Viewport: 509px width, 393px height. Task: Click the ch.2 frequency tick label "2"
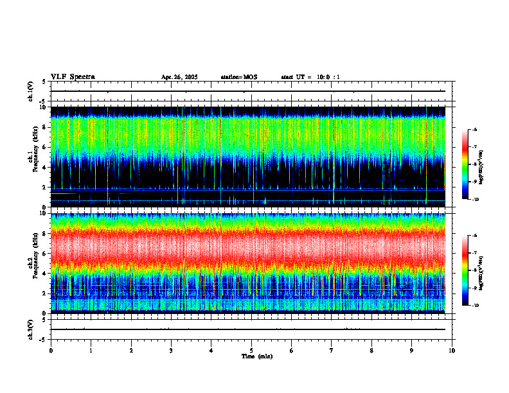(45, 293)
